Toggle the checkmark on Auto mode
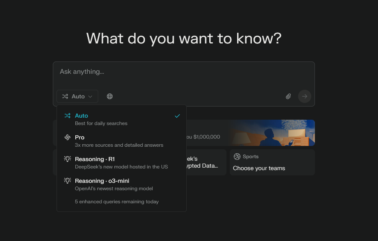The height and width of the screenshot is (241, 378). pos(177,116)
